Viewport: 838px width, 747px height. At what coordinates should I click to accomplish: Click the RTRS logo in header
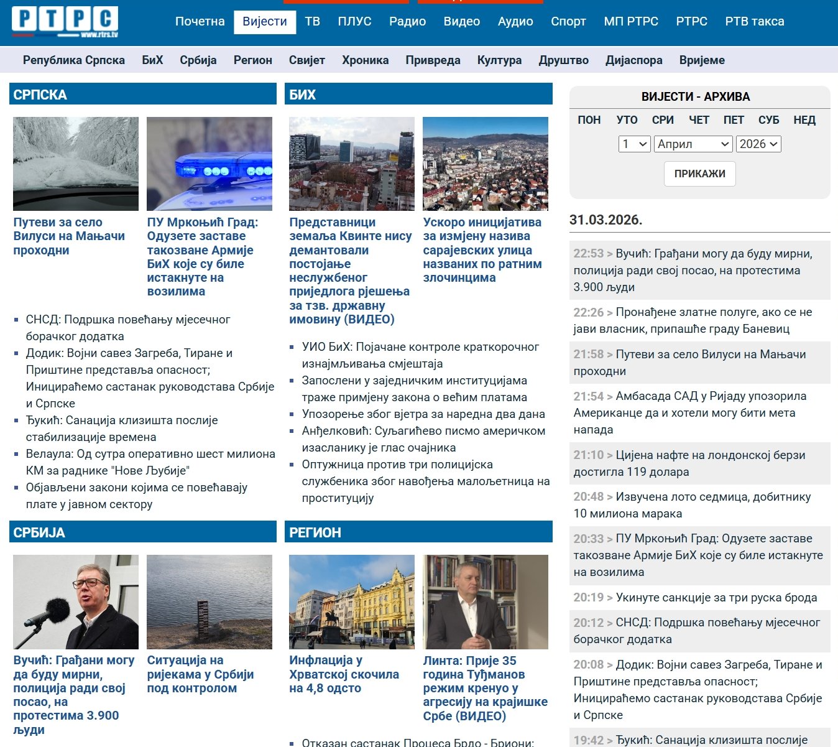(x=65, y=22)
